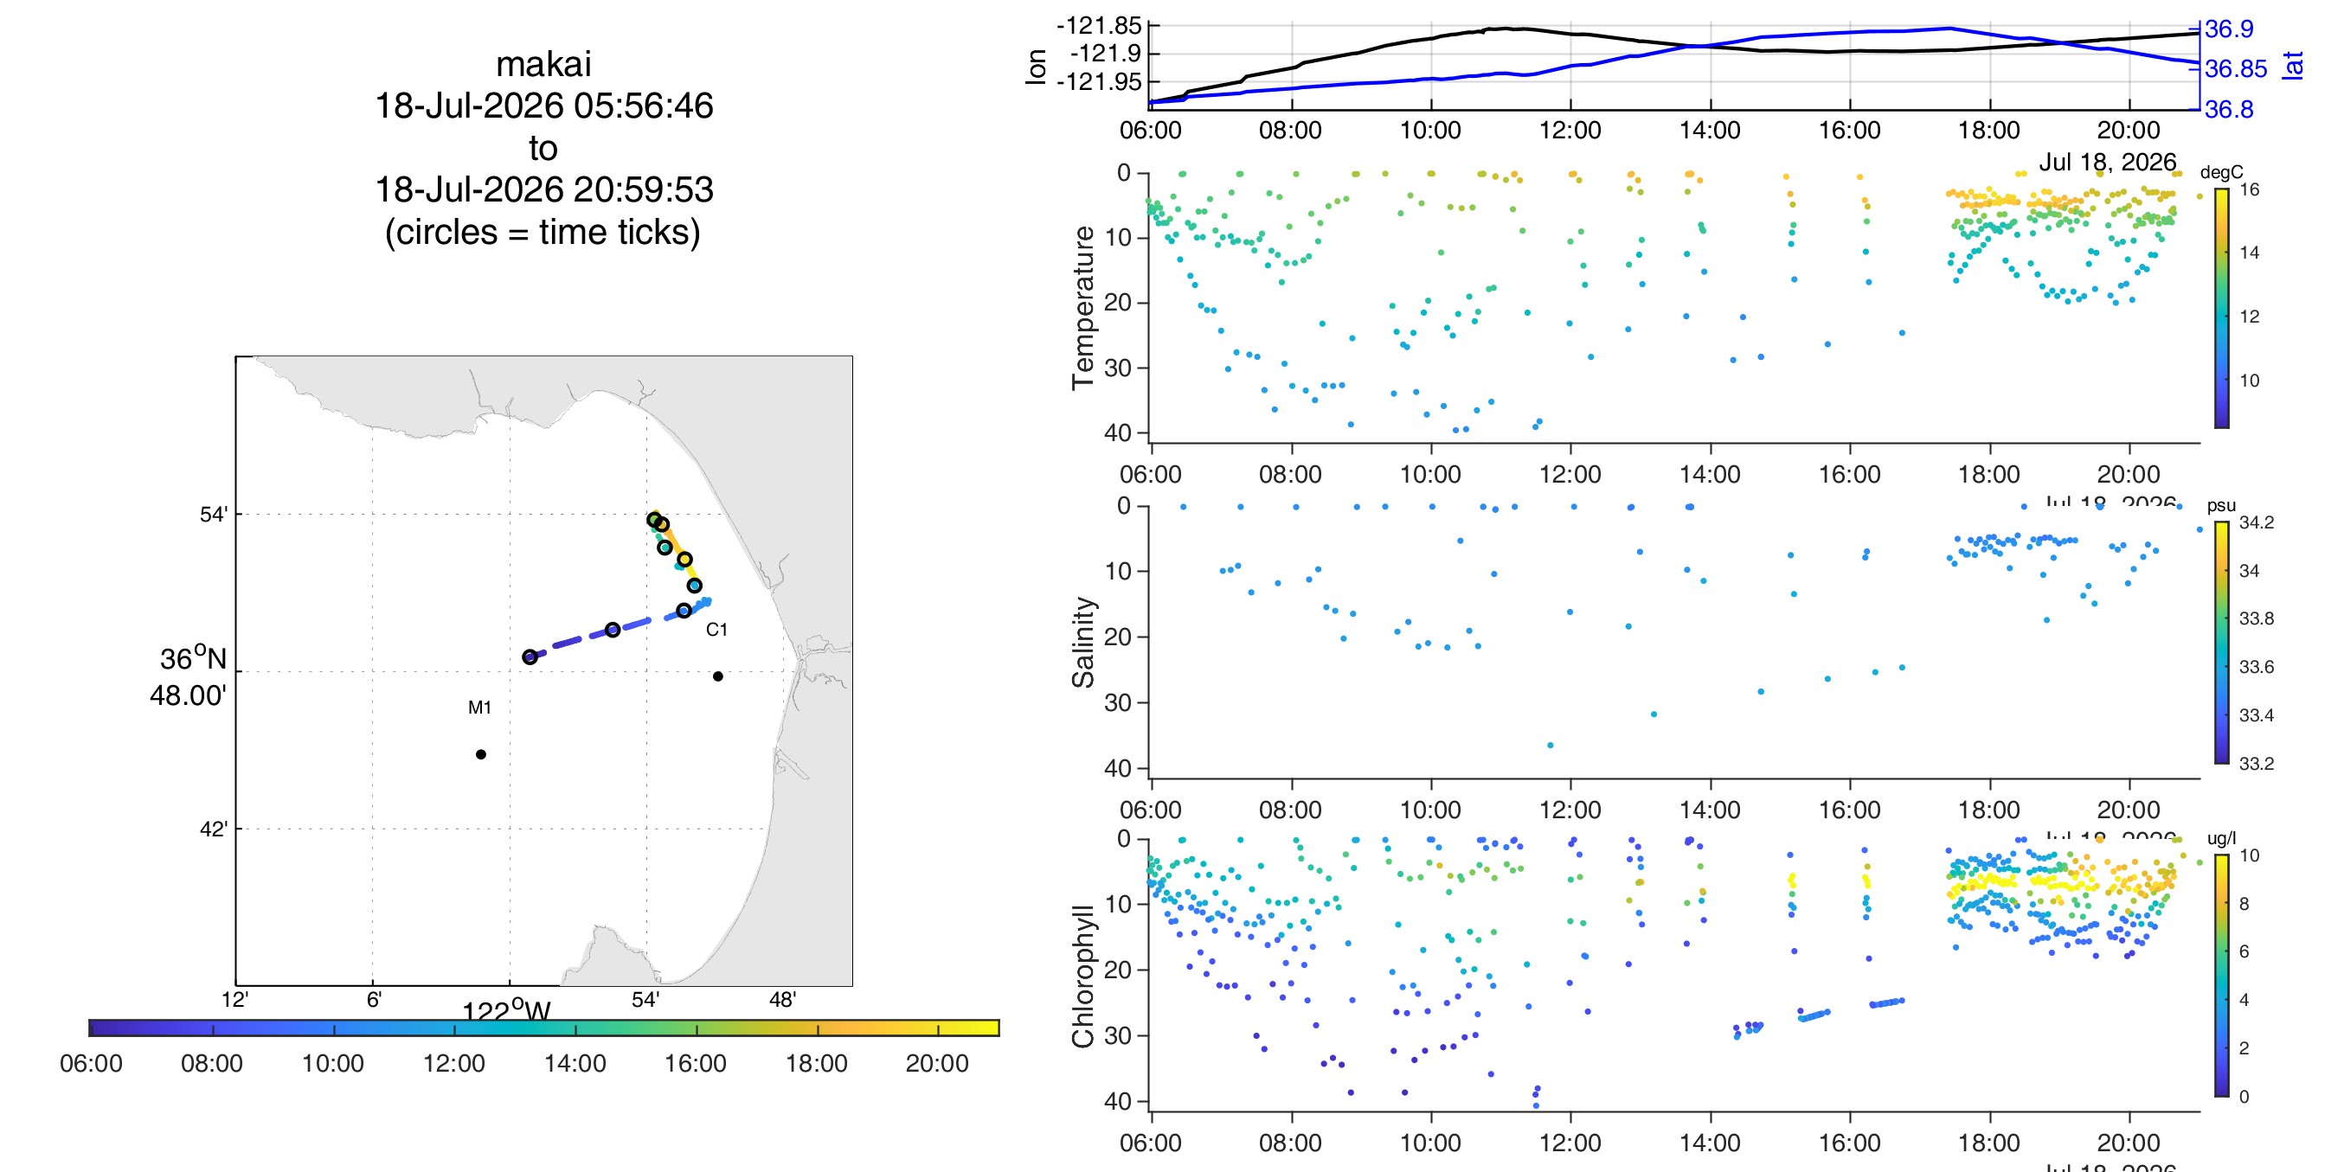The height and width of the screenshot is (1172, 2344).
Task: Click the temperature colorbar in degC
Action: coord(2221,308)
